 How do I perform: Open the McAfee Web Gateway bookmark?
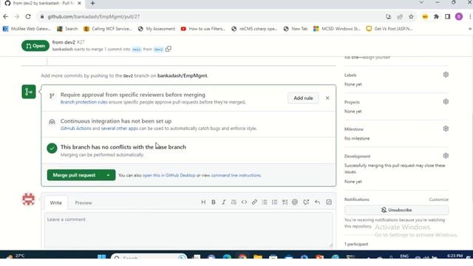click(x=27, y=29)
